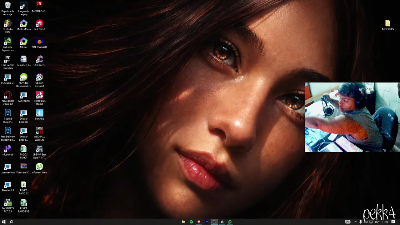Open Blender 4.4 shortcut
Screen dimensions: 400x225
(x=8, y=186)
